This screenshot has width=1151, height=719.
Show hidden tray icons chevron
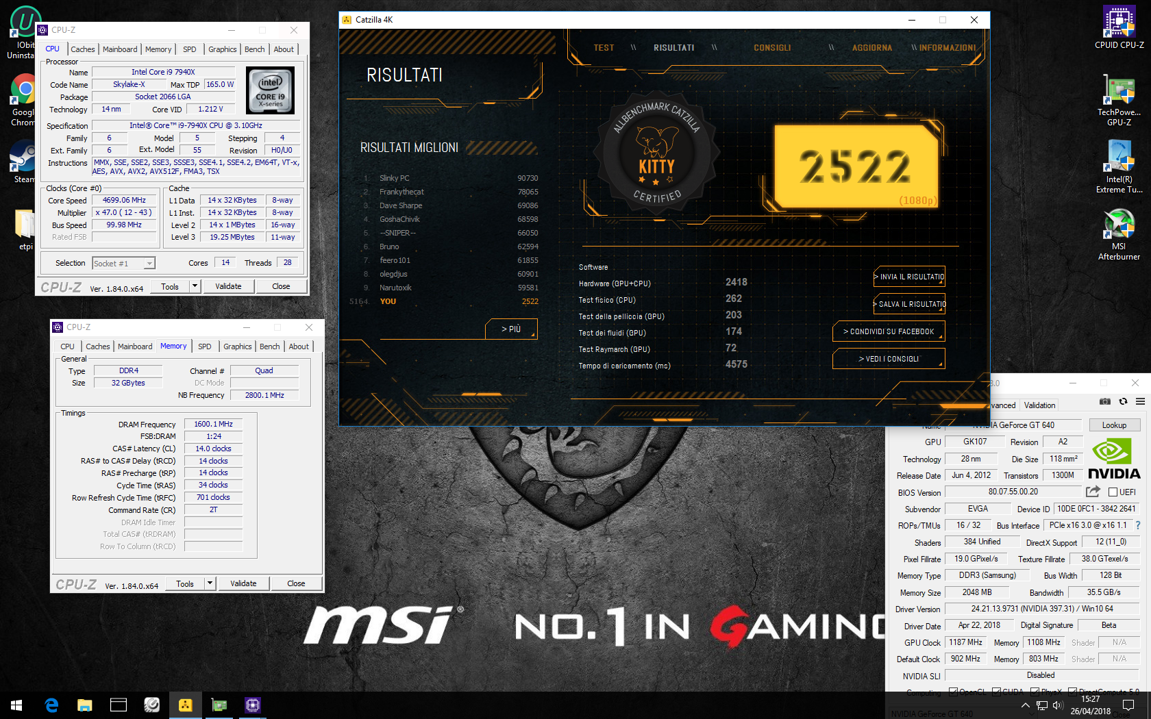[x=1025, y=705]
